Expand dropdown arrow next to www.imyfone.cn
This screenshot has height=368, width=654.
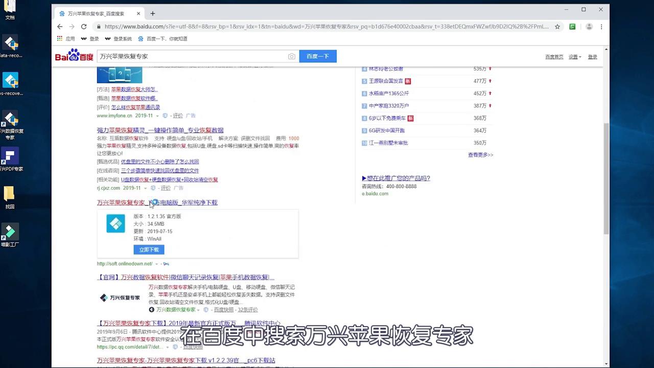(158, 116)
